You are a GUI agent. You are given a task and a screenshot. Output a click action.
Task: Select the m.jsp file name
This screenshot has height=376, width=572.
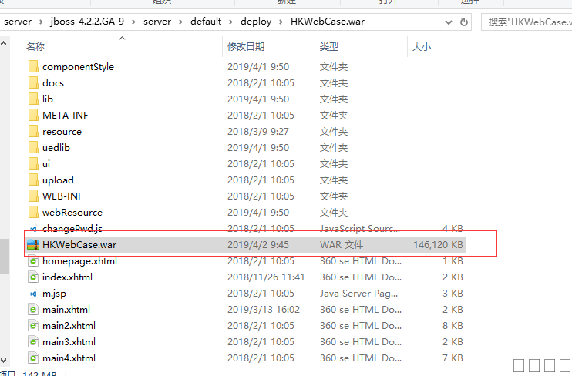pyautogui.click(x=54, y=294)
